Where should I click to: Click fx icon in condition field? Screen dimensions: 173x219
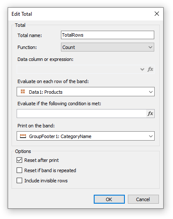coord(150,113)
